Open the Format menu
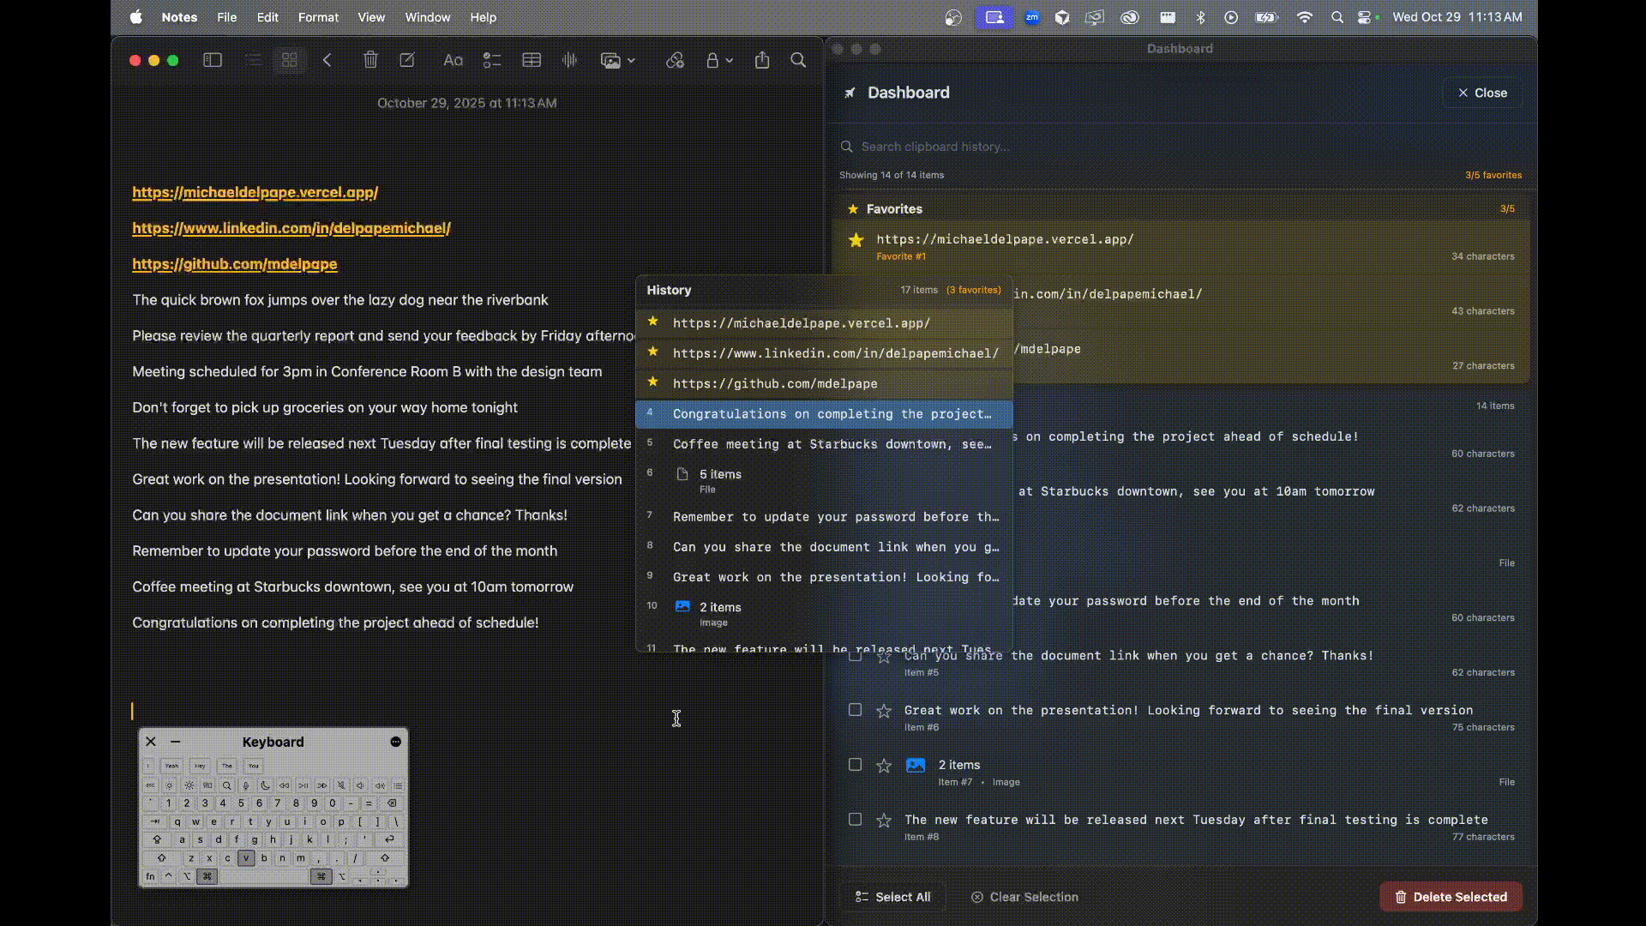The height and width of the screenshot is (926, 1646). pyautogui.click(x=318, y=17)
